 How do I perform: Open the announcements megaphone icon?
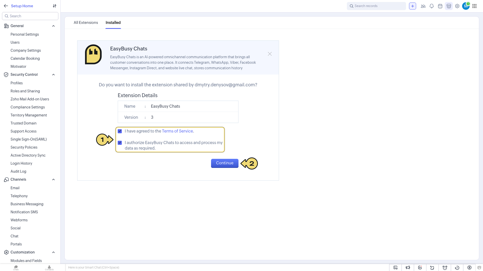pyautogui.click(x=408, y=268)
